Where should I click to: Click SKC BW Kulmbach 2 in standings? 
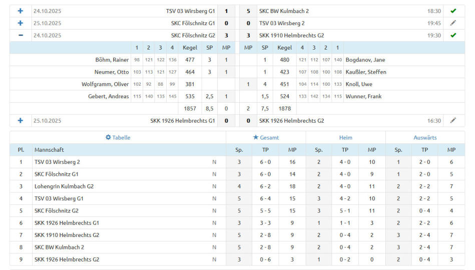coord(59,247)
